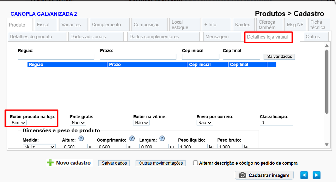
Task: Open the Exibir na vitrine dropdown
Action: pos(141,123)
